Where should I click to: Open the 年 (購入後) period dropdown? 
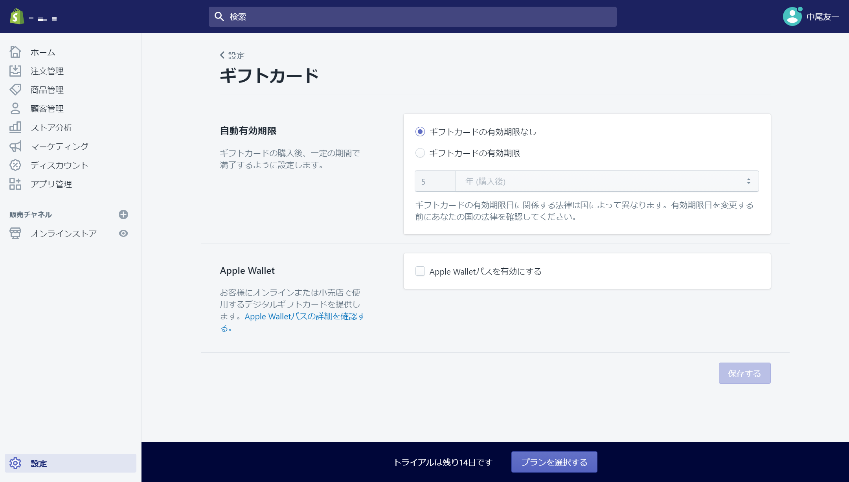(x=607, y=181)
